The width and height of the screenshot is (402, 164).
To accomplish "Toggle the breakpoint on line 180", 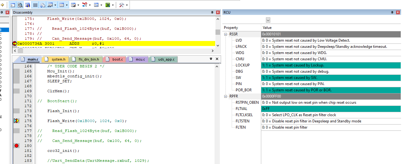I will coord(17,146).
